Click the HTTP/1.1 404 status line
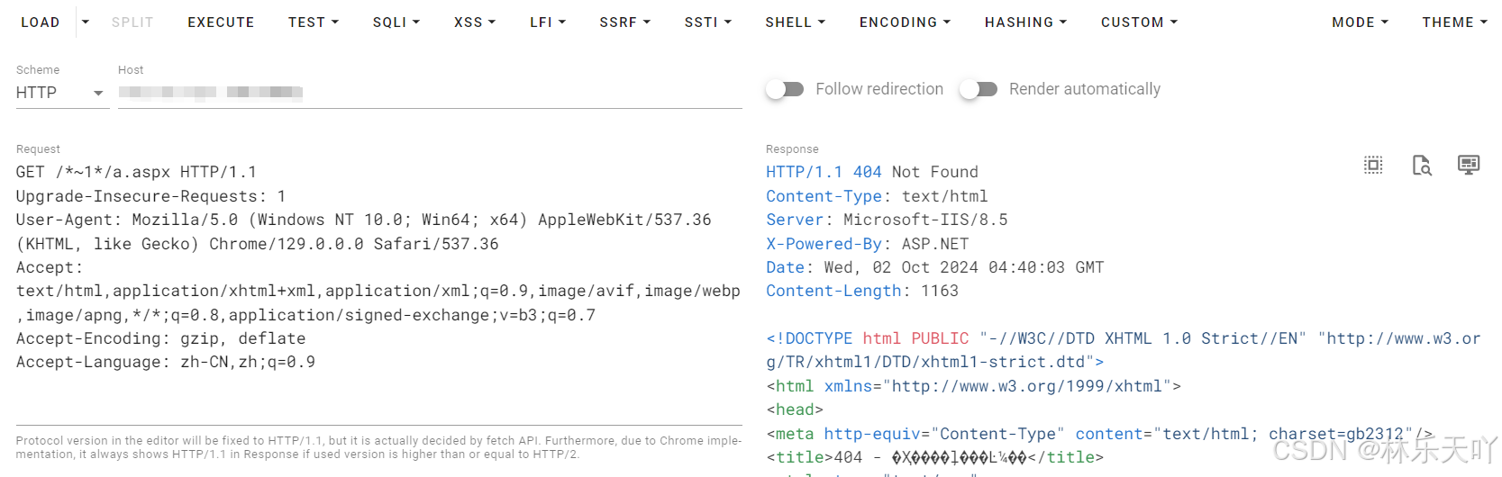Viewport: 1502px width, 477px height. click(872, 172)
